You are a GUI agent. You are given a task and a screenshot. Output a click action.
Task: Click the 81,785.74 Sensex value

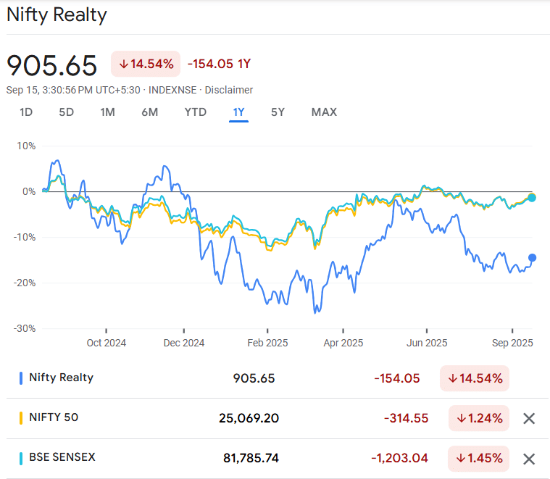pyautogui.click(x=251, y=458)
